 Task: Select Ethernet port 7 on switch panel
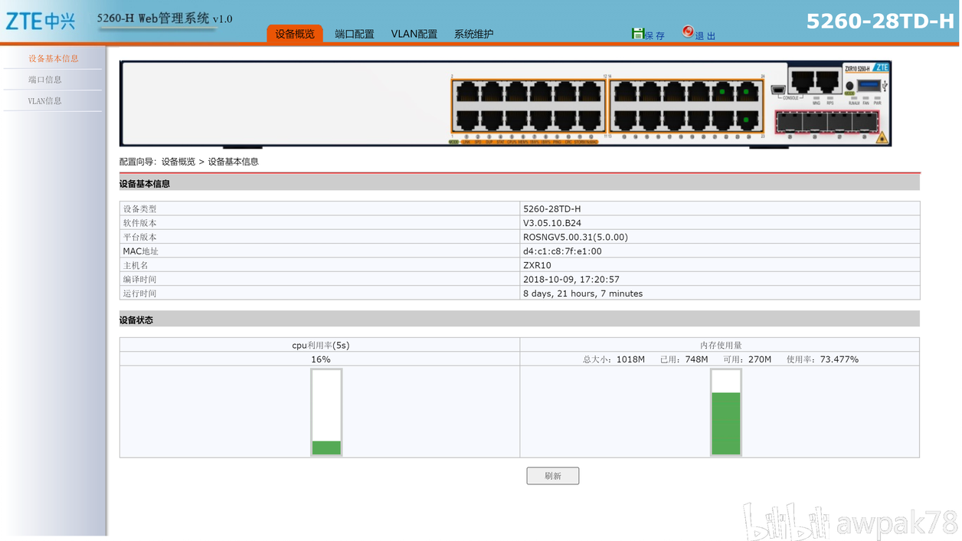tap(541, 120)
